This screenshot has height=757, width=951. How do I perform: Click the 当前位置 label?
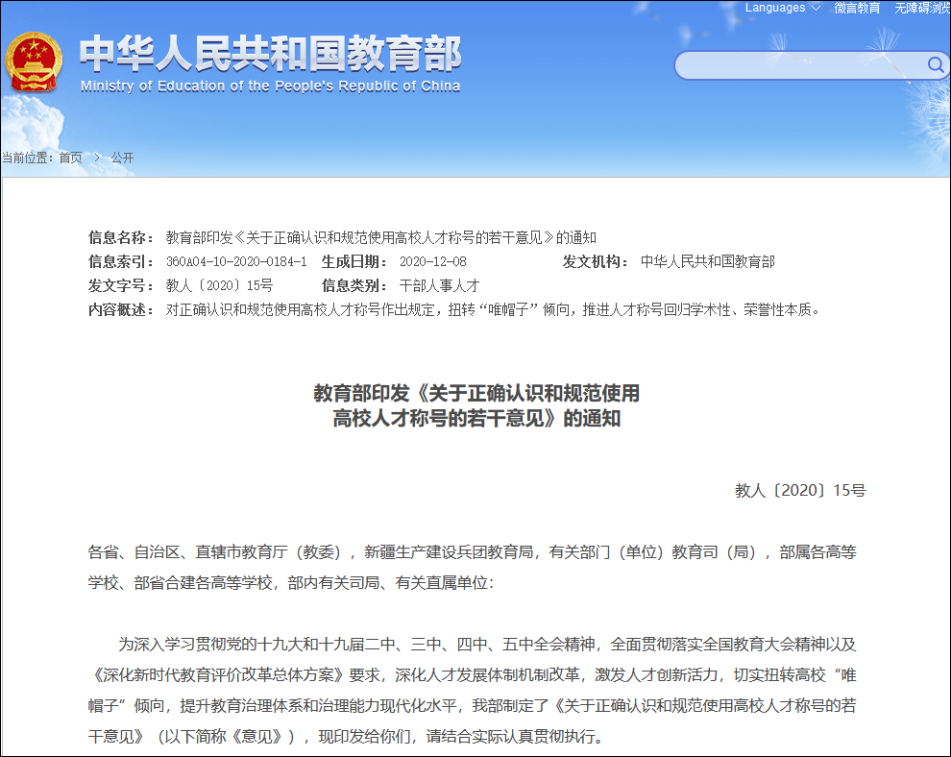pos(27,158)
